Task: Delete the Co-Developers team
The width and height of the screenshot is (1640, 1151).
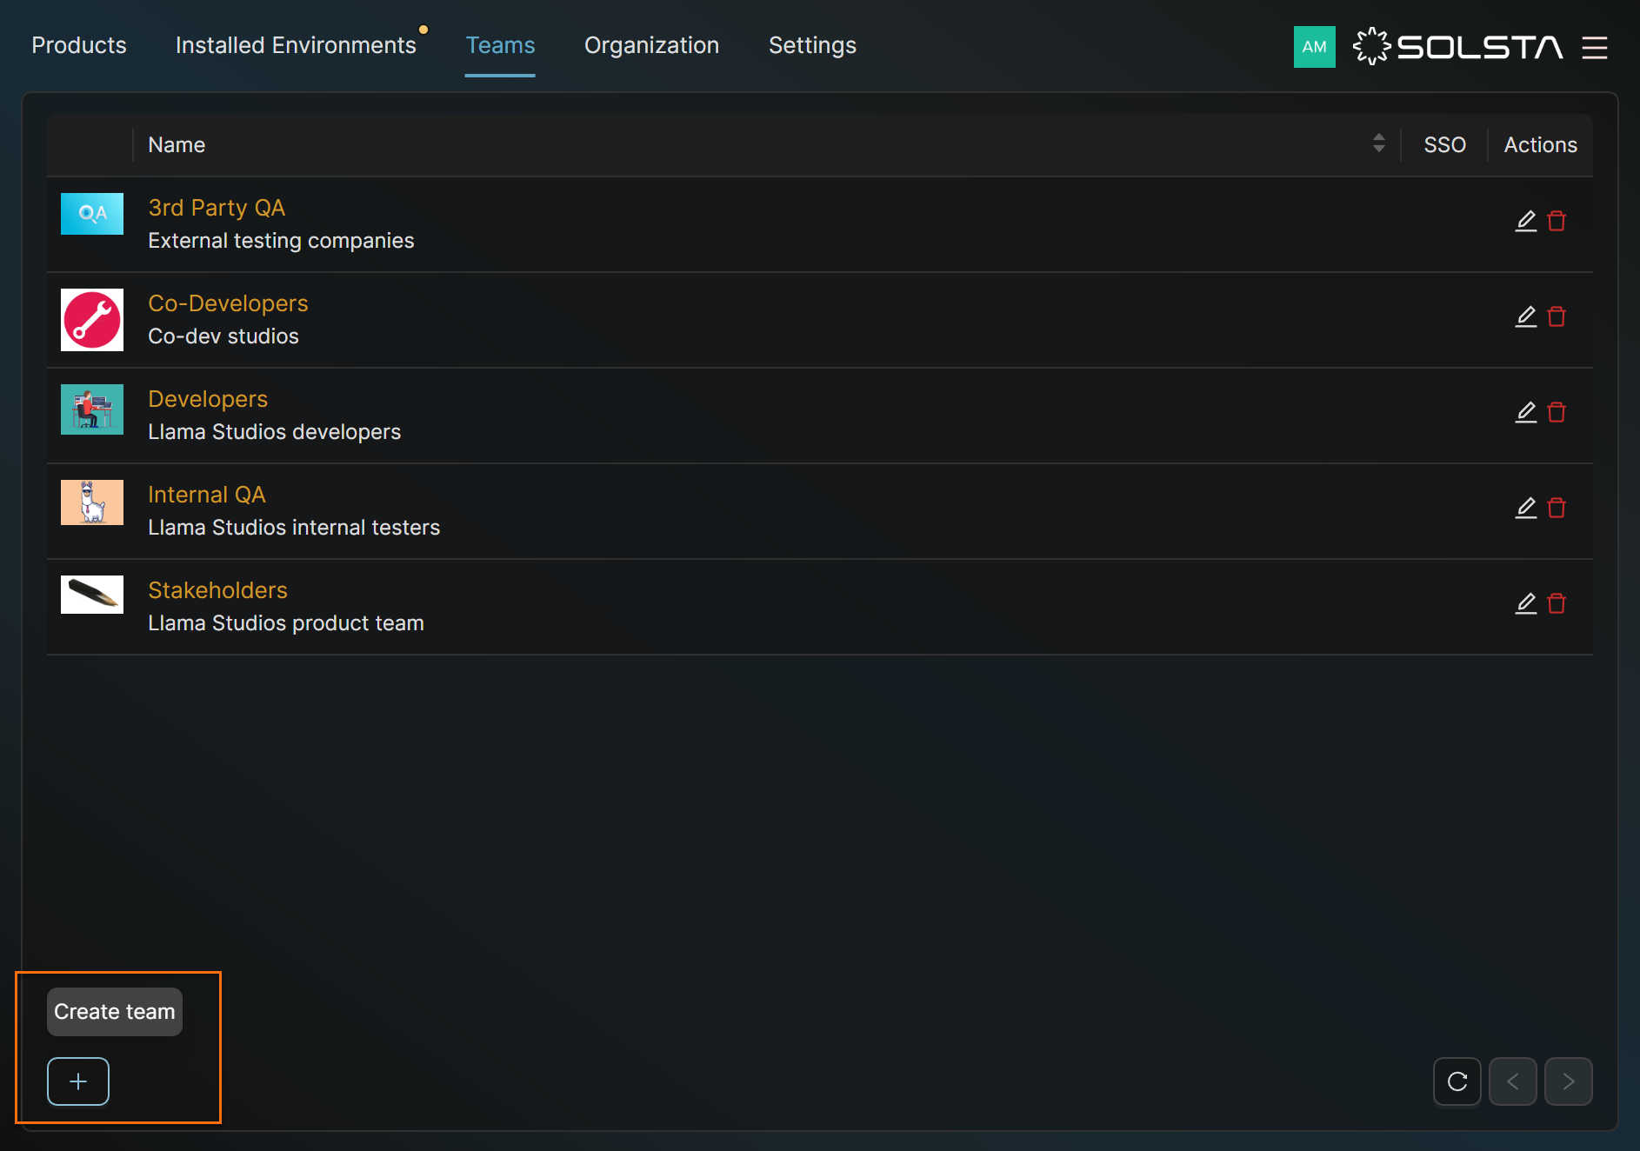Action: click(x=1557, y=316)
